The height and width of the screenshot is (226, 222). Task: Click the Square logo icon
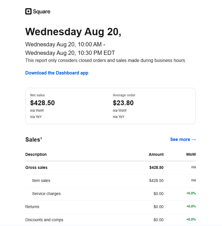click(28, 12)
